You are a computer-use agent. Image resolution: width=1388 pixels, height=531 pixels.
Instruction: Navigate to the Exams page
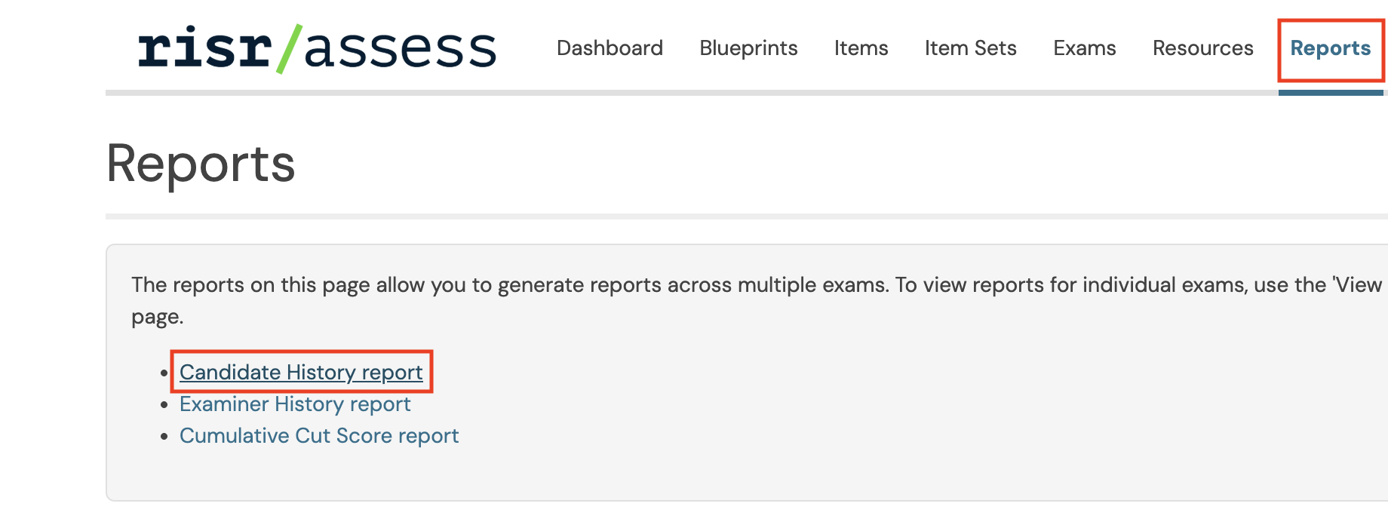coord(1084,48)
